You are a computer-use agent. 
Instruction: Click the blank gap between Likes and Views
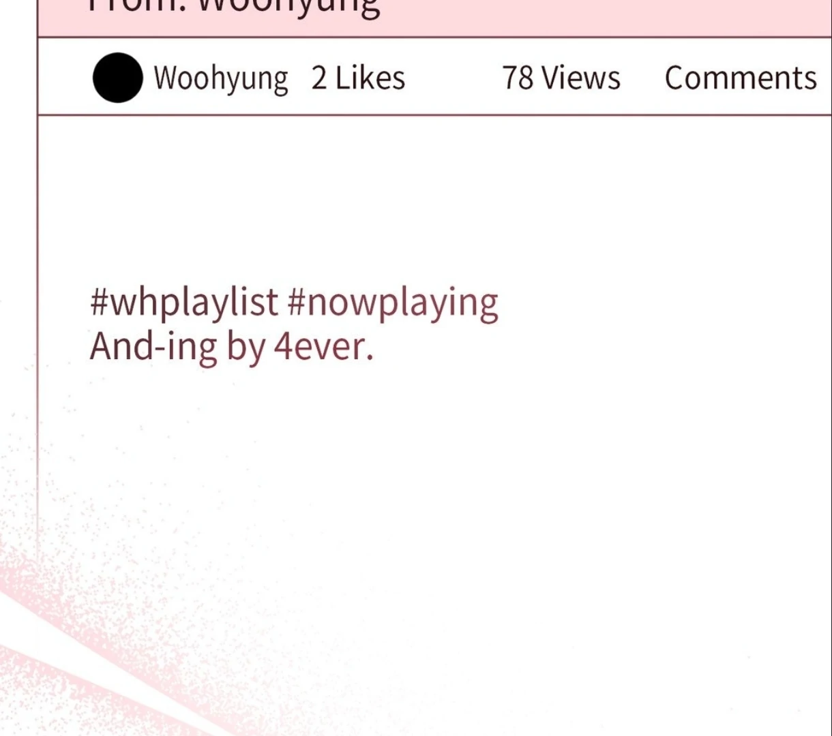point(454,78)
